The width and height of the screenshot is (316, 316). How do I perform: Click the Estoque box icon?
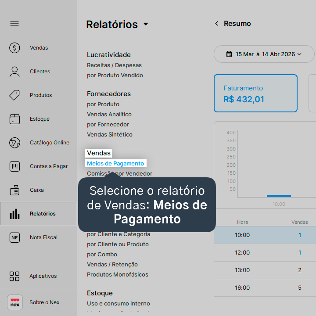point(14,119)
